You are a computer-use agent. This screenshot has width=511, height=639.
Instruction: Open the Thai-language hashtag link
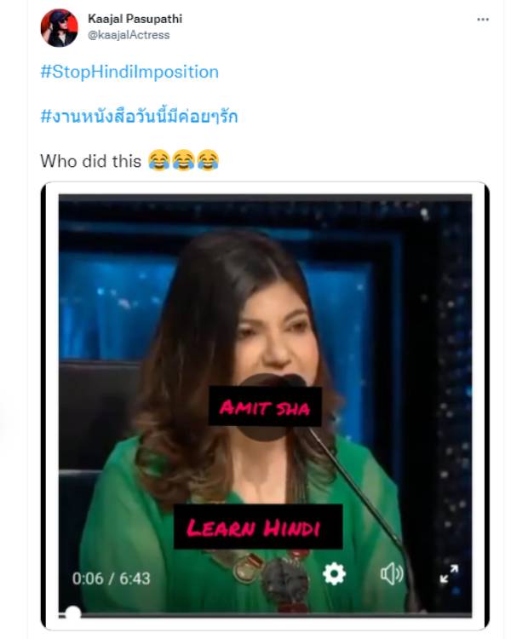[x=139, y=116]
